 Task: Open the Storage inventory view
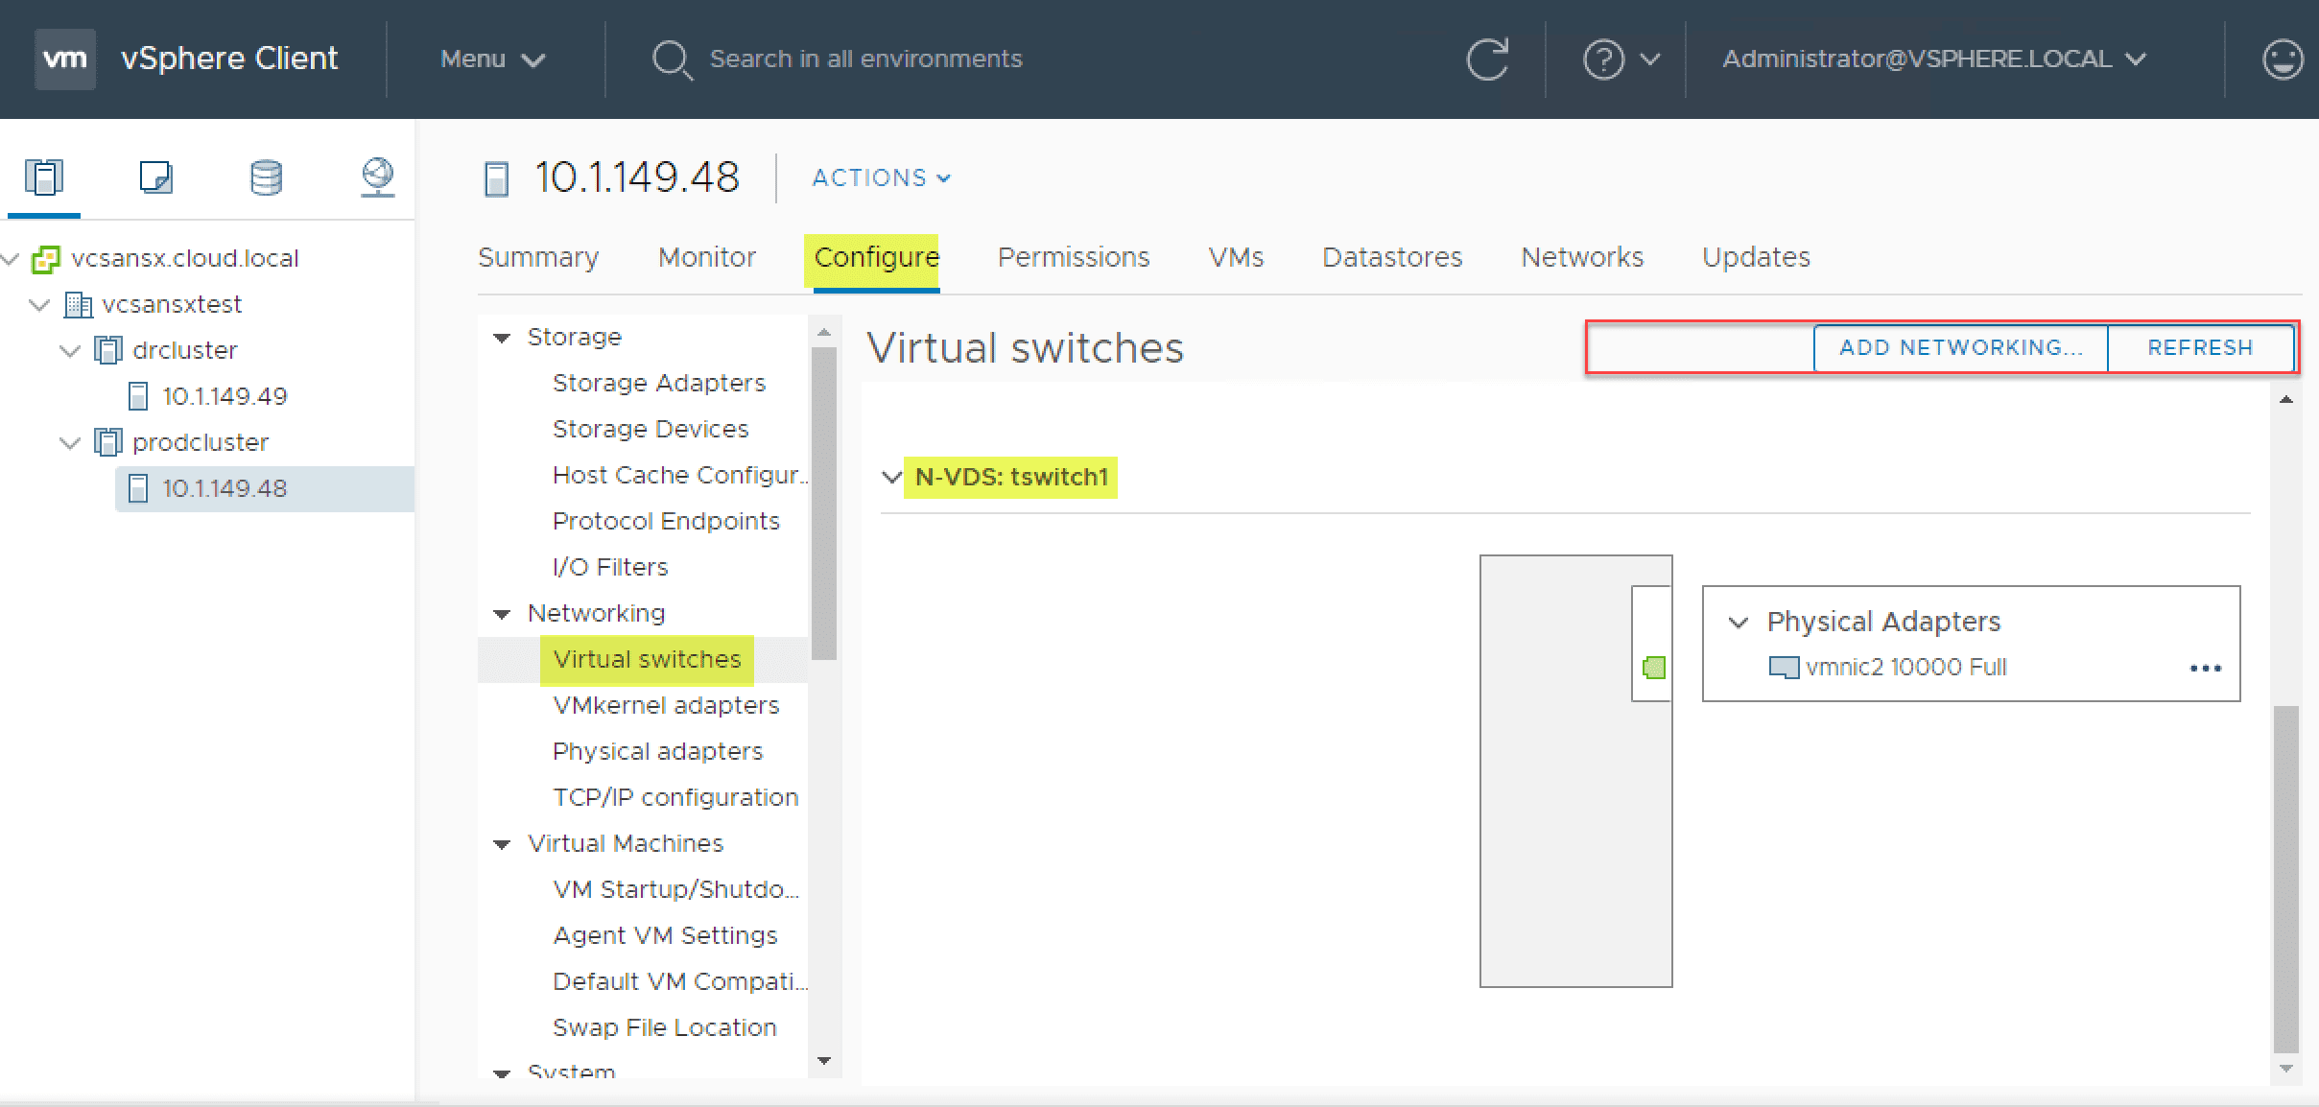click(x=266, y=177)
